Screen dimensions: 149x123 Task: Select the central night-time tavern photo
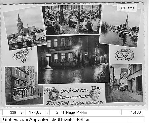(73, 59)
